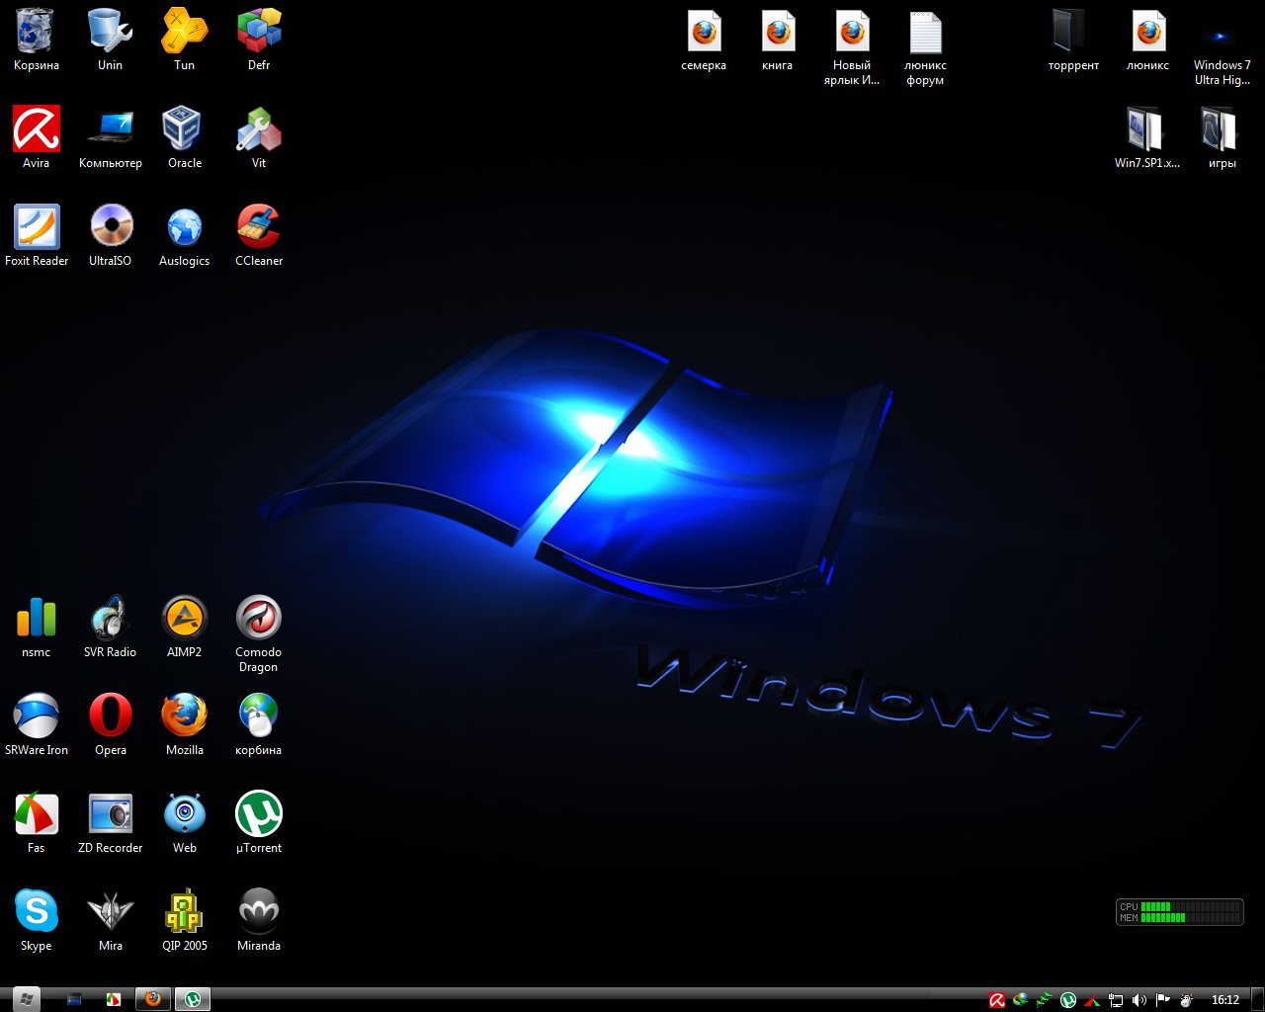Switch to Firefox taskbar button
The width and height of the screenshot is (1265, 1012).
[153, 999]
